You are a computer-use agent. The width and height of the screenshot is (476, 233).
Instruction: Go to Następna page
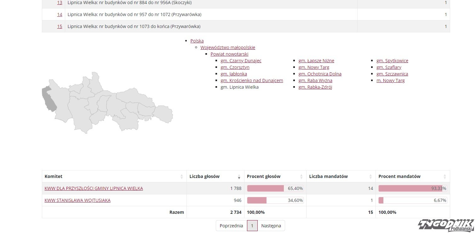tap(271, 226)
